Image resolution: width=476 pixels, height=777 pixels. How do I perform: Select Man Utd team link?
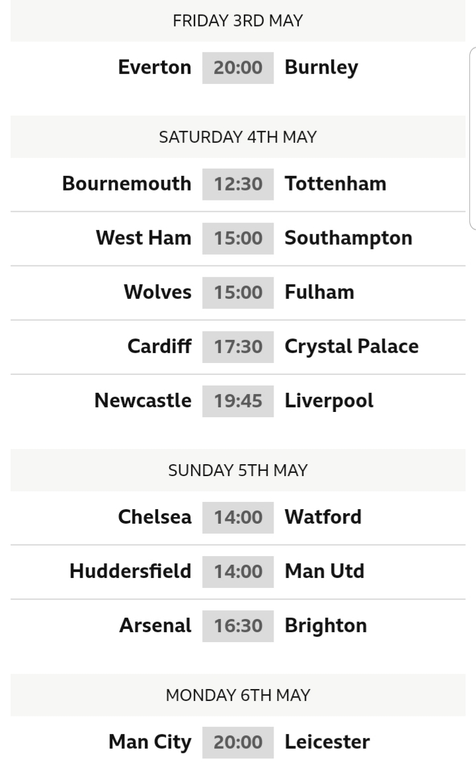click(x=325, y=571)
